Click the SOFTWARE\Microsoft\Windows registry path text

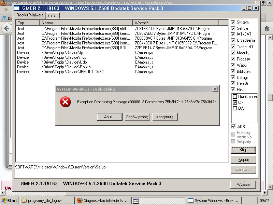coord(60,167)
